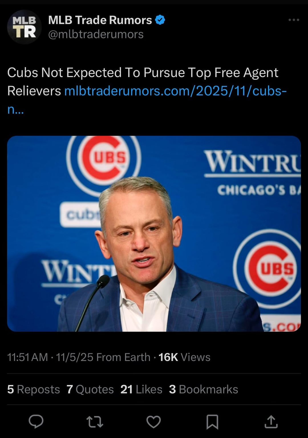The width and height of the screenshot is (308, 438).
Task: Open the 3 Bookmarks count
Action: 203,389
